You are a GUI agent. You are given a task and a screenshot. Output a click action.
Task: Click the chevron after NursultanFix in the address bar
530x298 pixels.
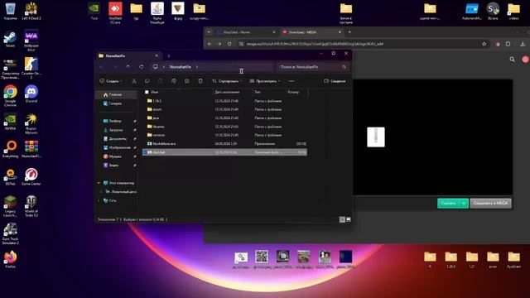coord(197,67)
